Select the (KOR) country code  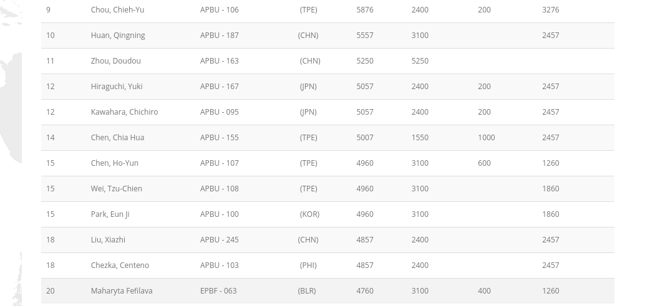309,214
